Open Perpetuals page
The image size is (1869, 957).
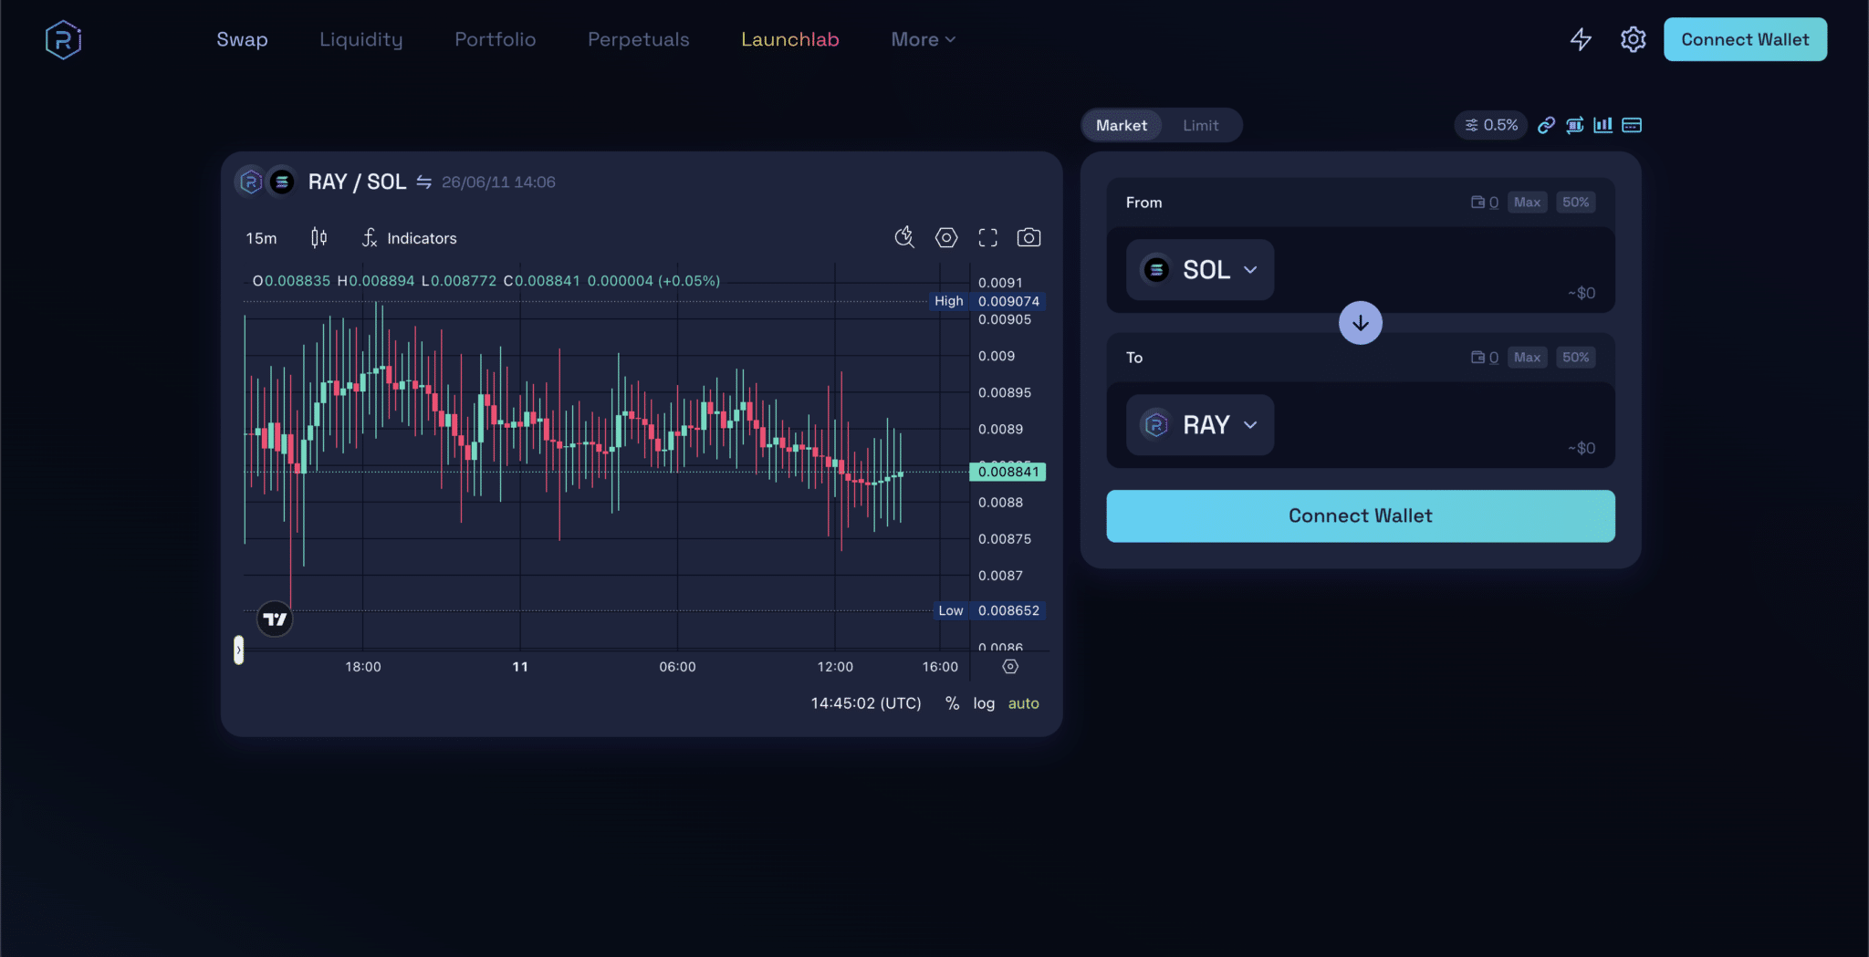click(x=638, y=39)
